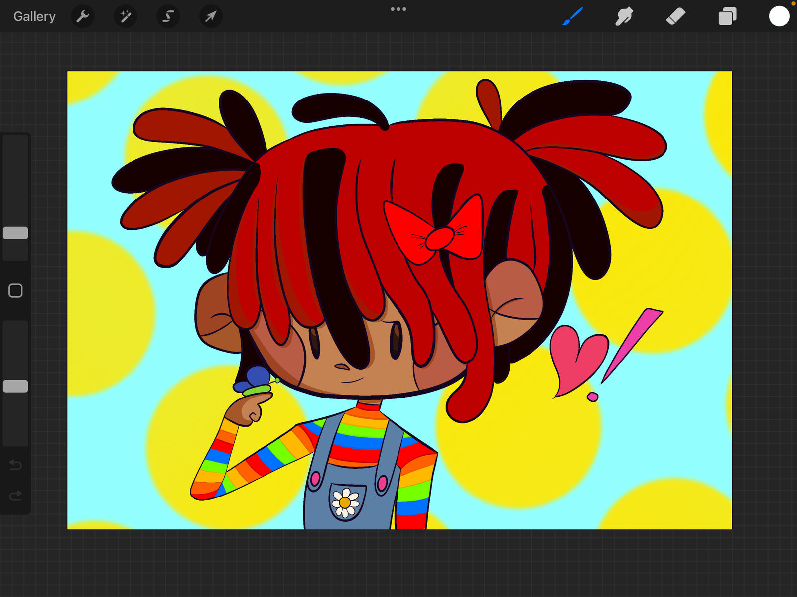The width and height of the screenshot is (797, 597).
Task: Select the Eraser tool
Action: pyautogui.click(x=676, y=16)
